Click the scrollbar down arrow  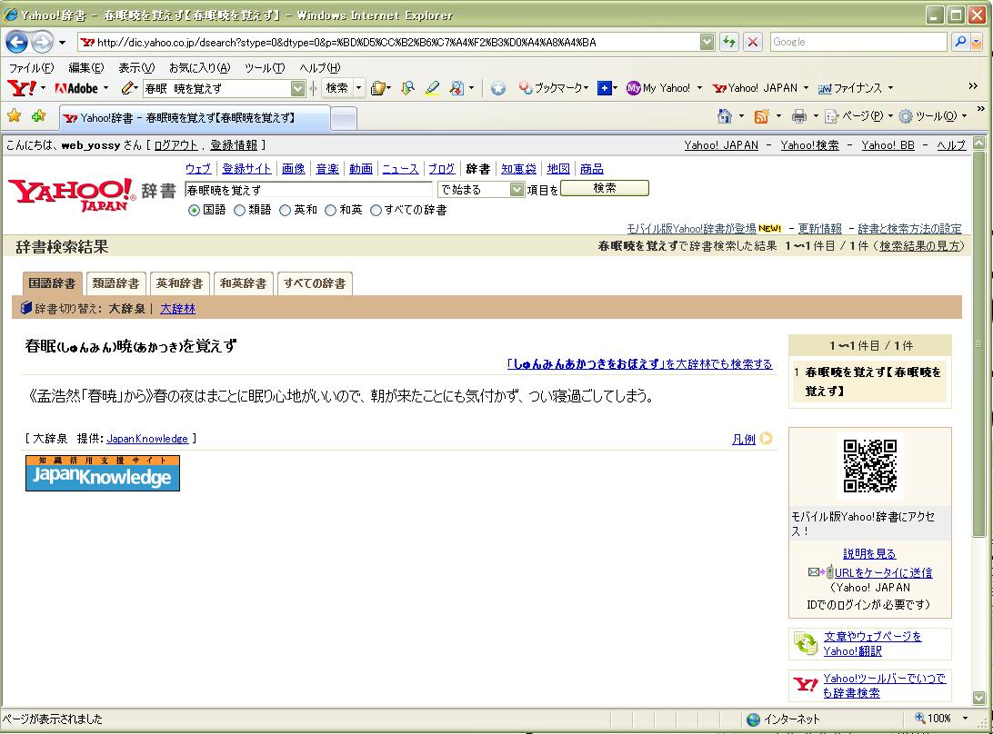tap(979, 698)
